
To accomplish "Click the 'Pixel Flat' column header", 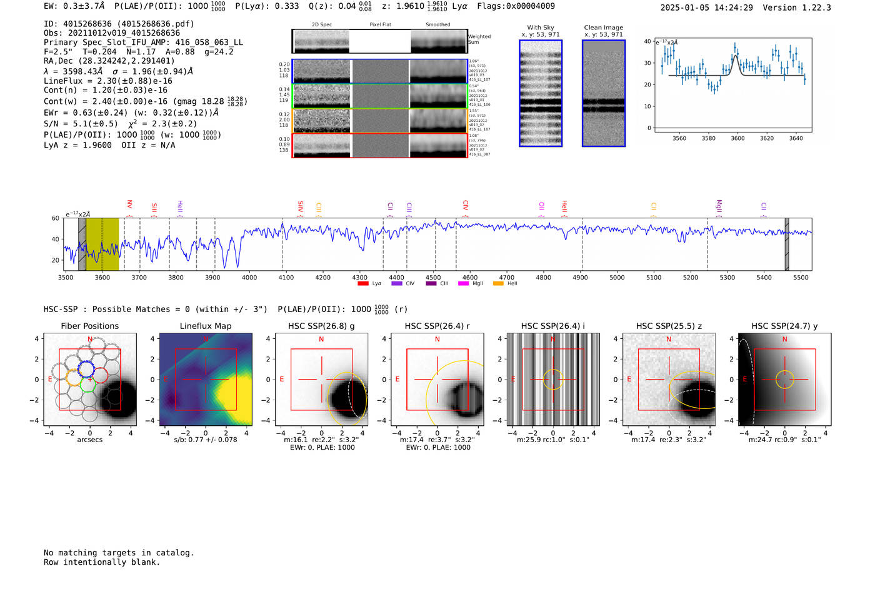I will tap(380, 24).
